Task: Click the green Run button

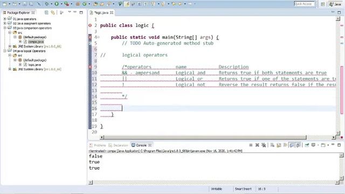Action: (57, 4)
